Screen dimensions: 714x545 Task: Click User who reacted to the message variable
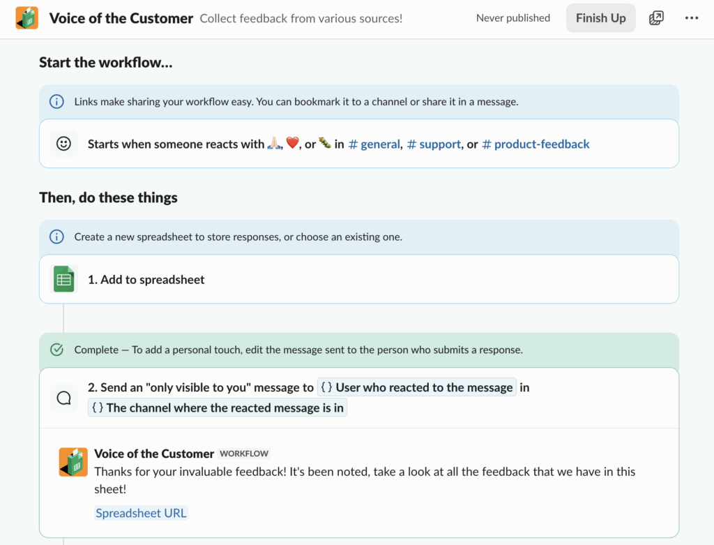417,387
